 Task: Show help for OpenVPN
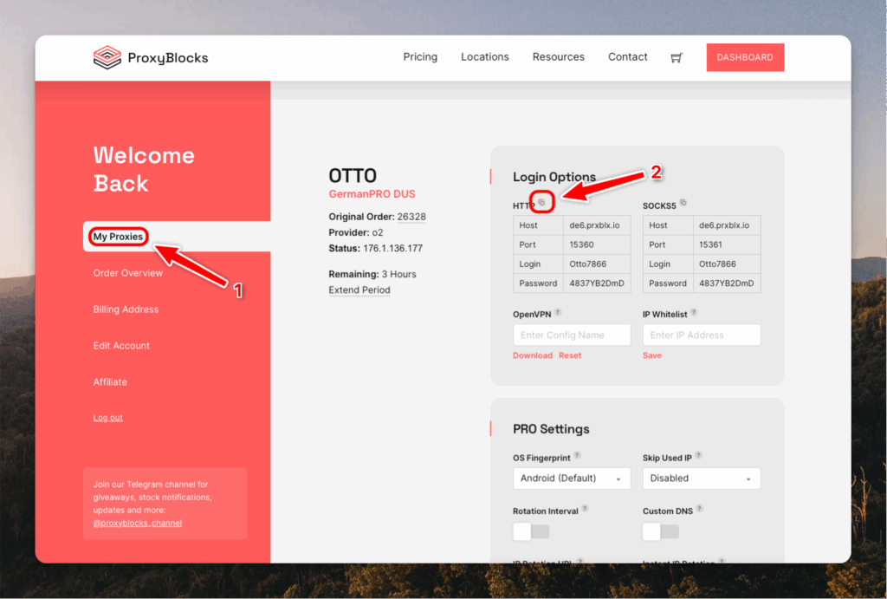point(558,312)
